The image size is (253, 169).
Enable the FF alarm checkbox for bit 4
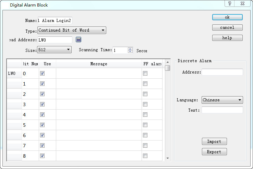click(145, 115)
